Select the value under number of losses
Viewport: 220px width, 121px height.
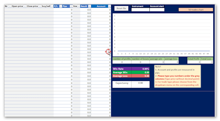point(140,62)
